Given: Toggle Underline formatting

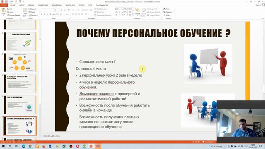Looking at the screenshot, I should tap(47, 14).
